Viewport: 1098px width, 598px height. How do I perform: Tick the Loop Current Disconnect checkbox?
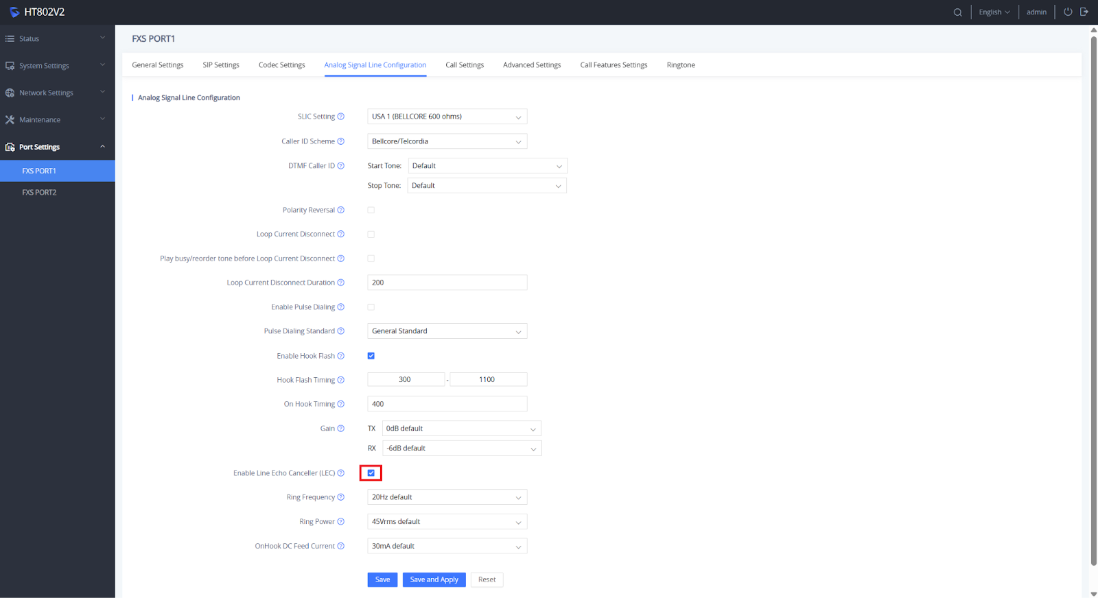click(x=371, y=235)
